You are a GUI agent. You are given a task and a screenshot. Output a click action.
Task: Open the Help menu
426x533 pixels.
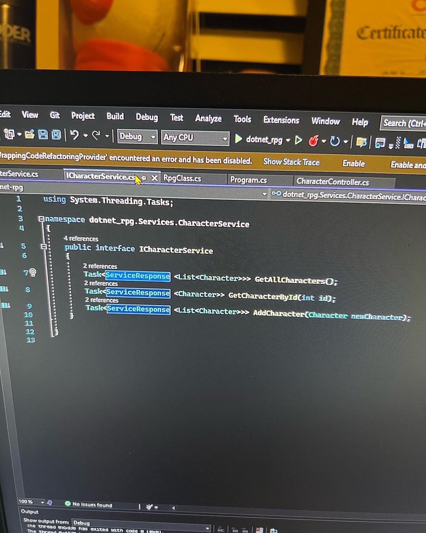(x=360, y=122)
